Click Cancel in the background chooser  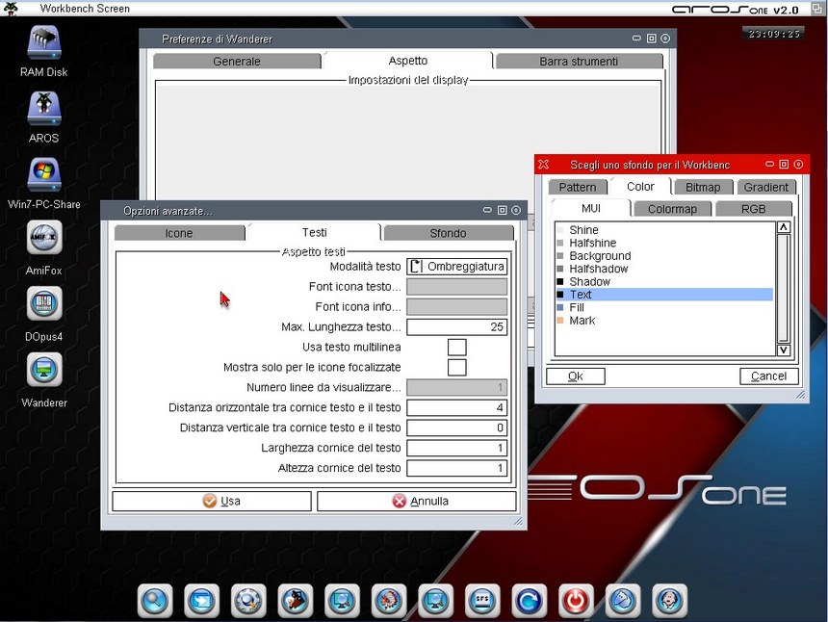[x=768, y=376]
